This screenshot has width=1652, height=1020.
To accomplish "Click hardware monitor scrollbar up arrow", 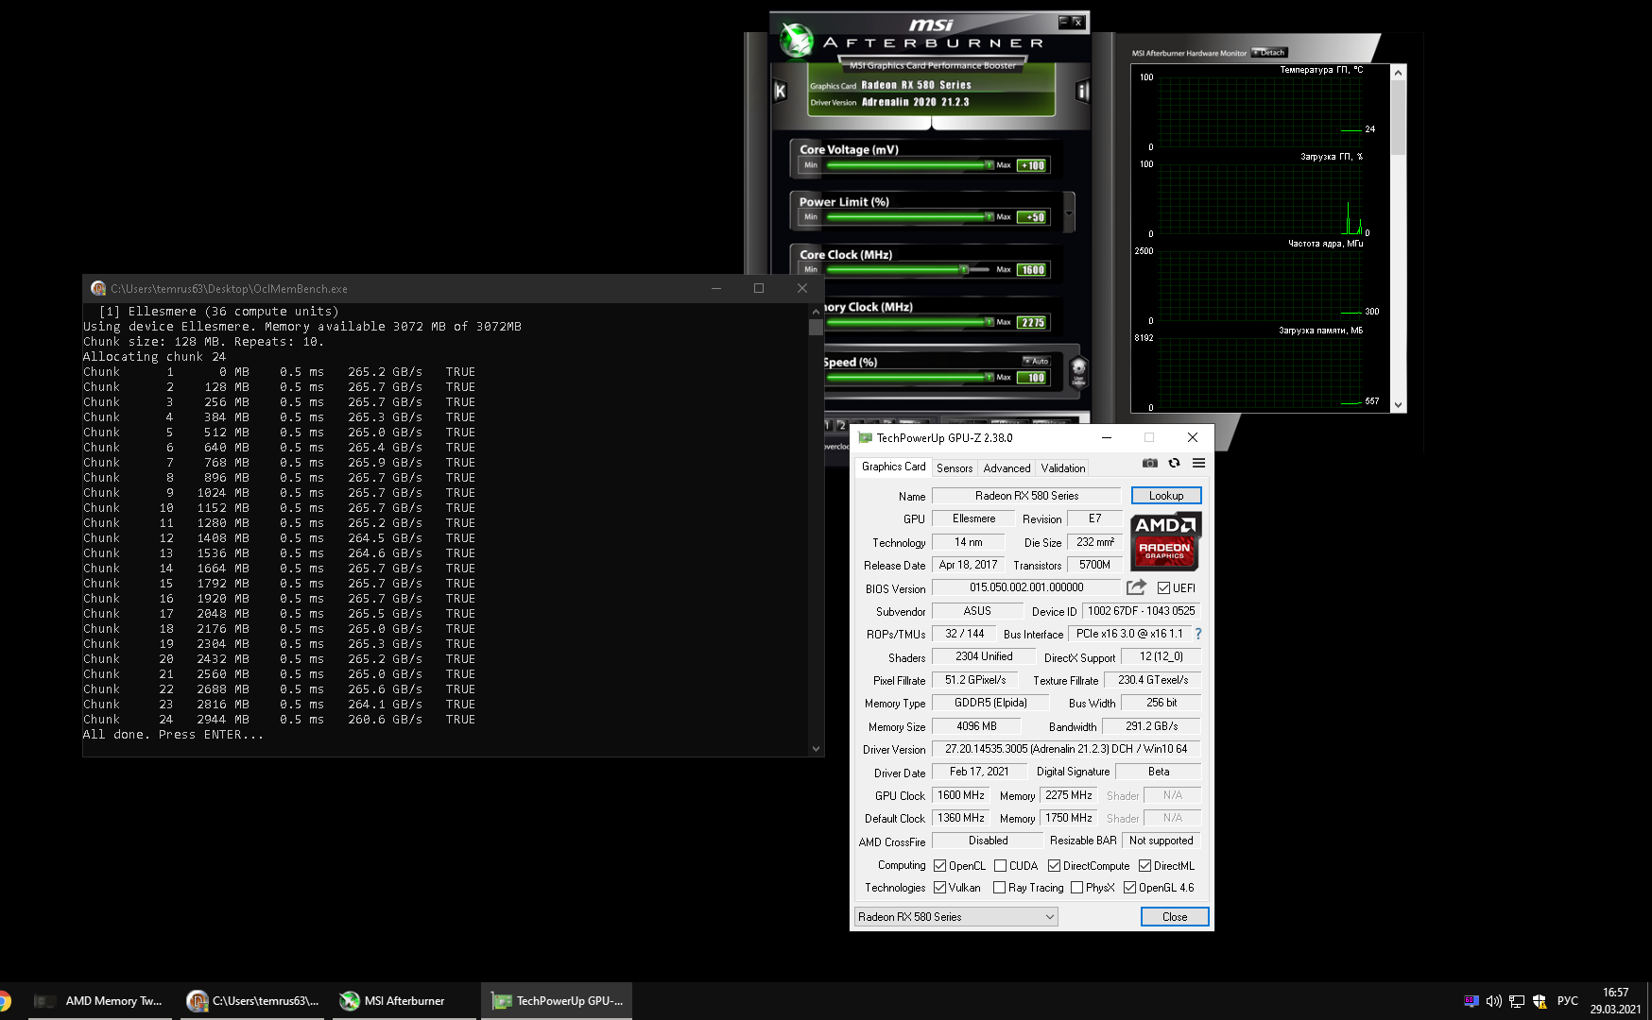I will tap(1399, 72).
